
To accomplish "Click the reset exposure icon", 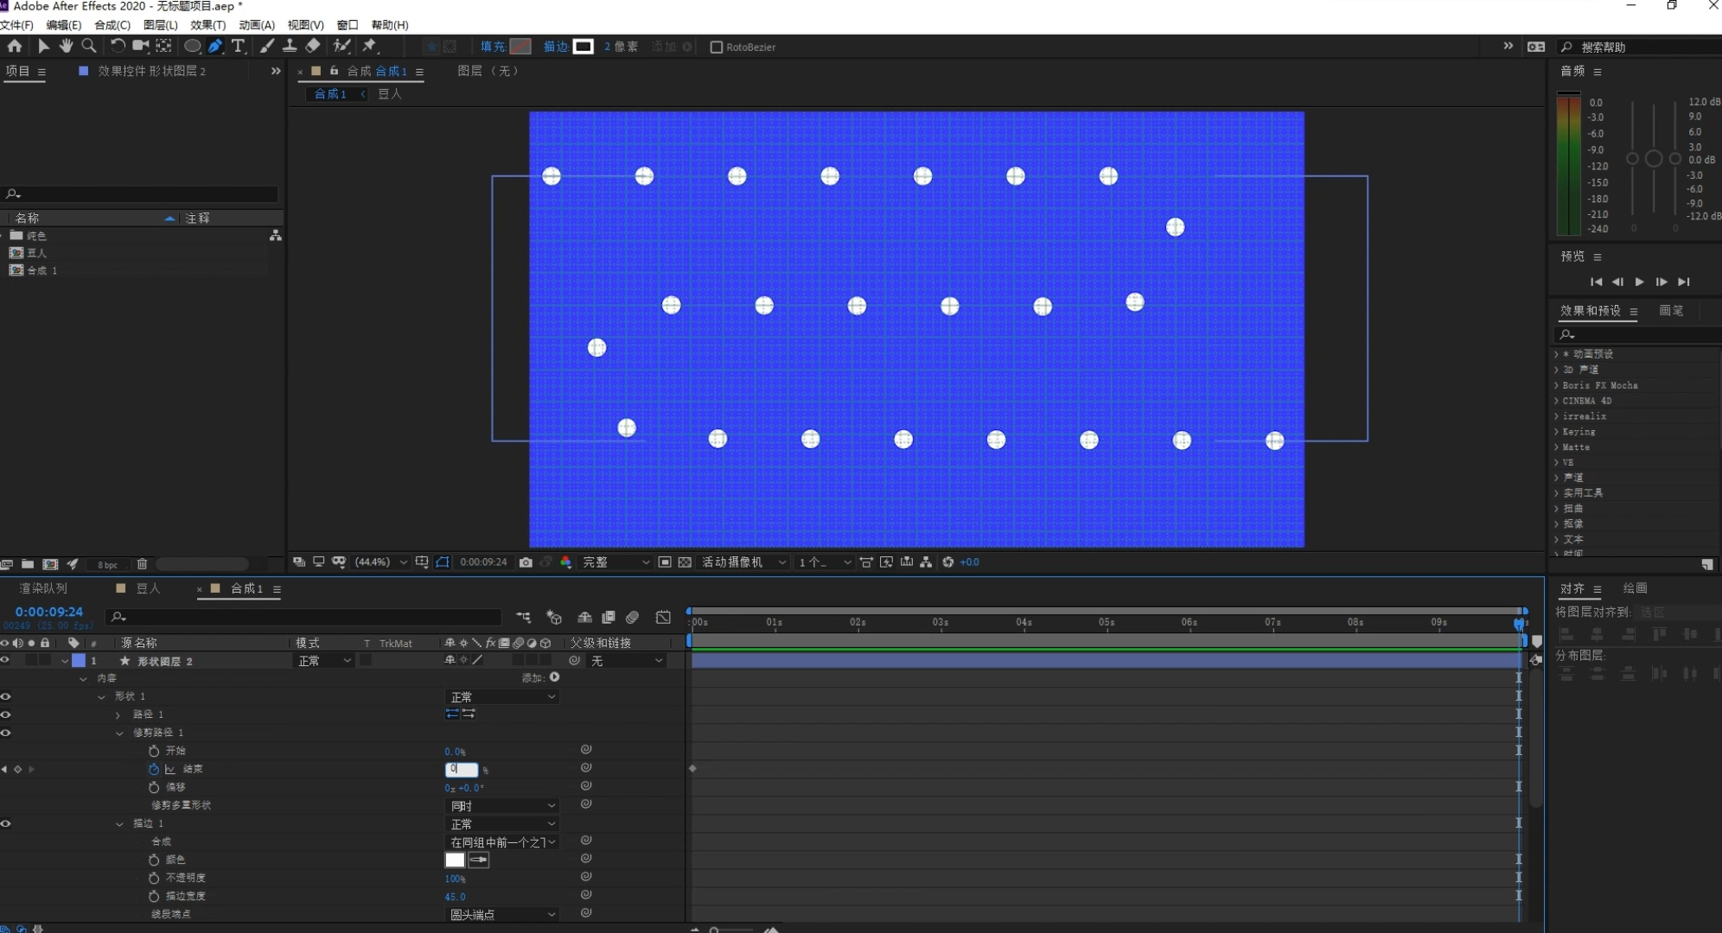I will (948, 562).
